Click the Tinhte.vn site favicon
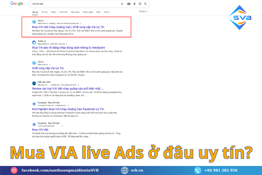 tap(34, 43)
